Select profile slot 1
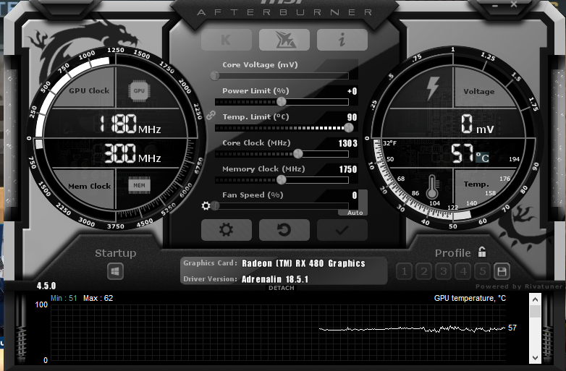 click(405, 271)
